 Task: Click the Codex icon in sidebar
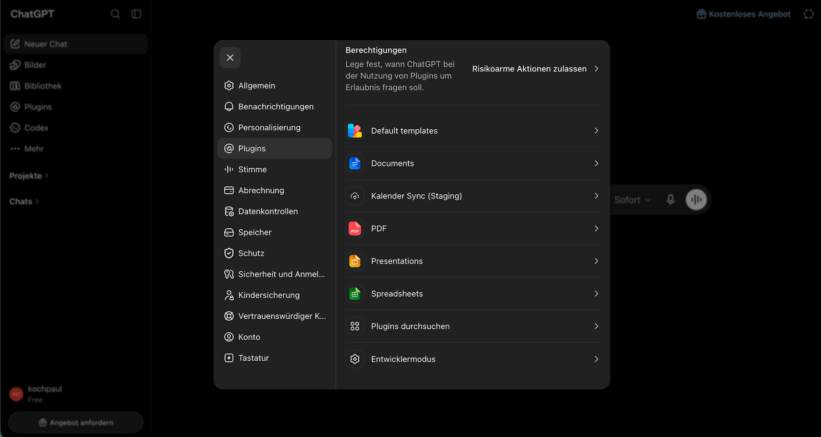(x=15, y=128)
